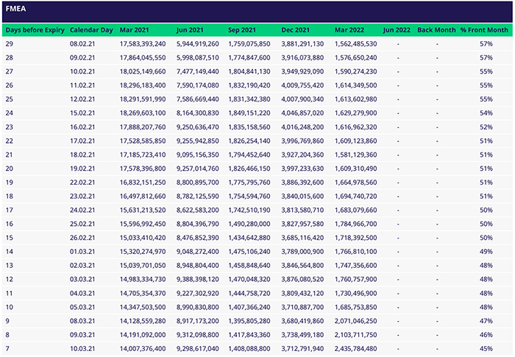Select the Days before Expiry column header
The height and width of the screenshot is (357, 515).
coord(34,30)
